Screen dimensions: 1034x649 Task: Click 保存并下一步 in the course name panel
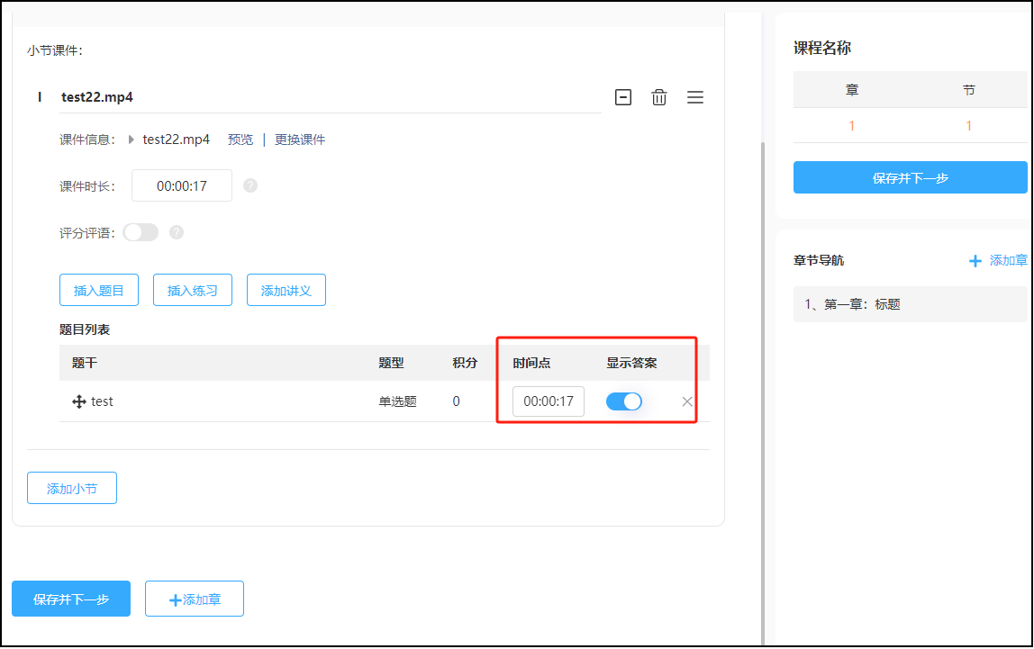coord(910,178)
